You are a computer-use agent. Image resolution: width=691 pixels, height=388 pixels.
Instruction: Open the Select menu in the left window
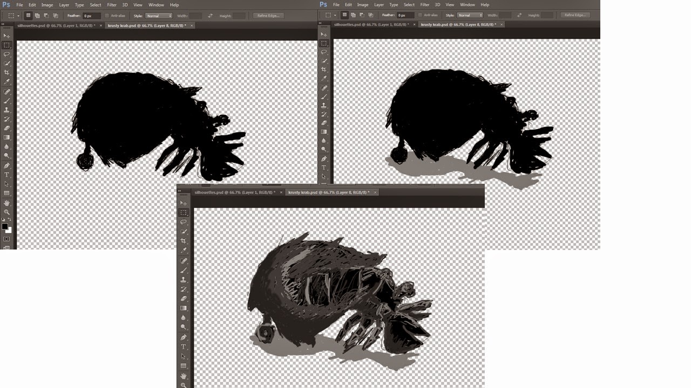(x=96, y=5)
